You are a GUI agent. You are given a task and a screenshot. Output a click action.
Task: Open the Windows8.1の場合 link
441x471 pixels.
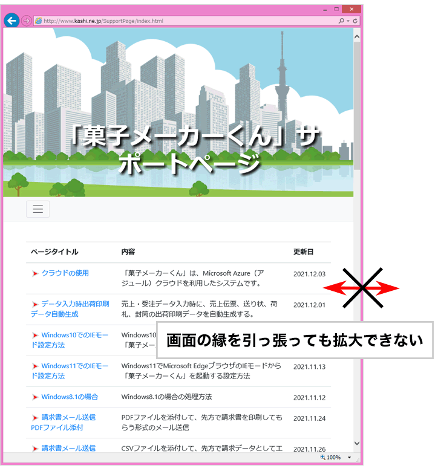[x=70, y=397]
